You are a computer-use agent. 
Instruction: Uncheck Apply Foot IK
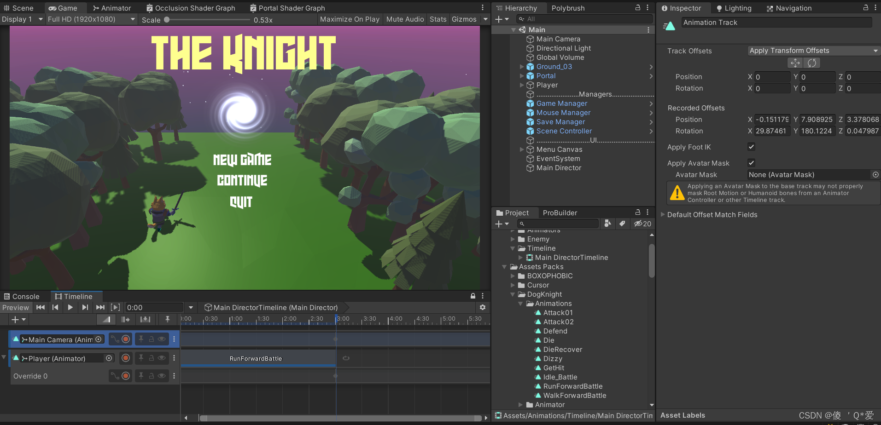point(751,147)
